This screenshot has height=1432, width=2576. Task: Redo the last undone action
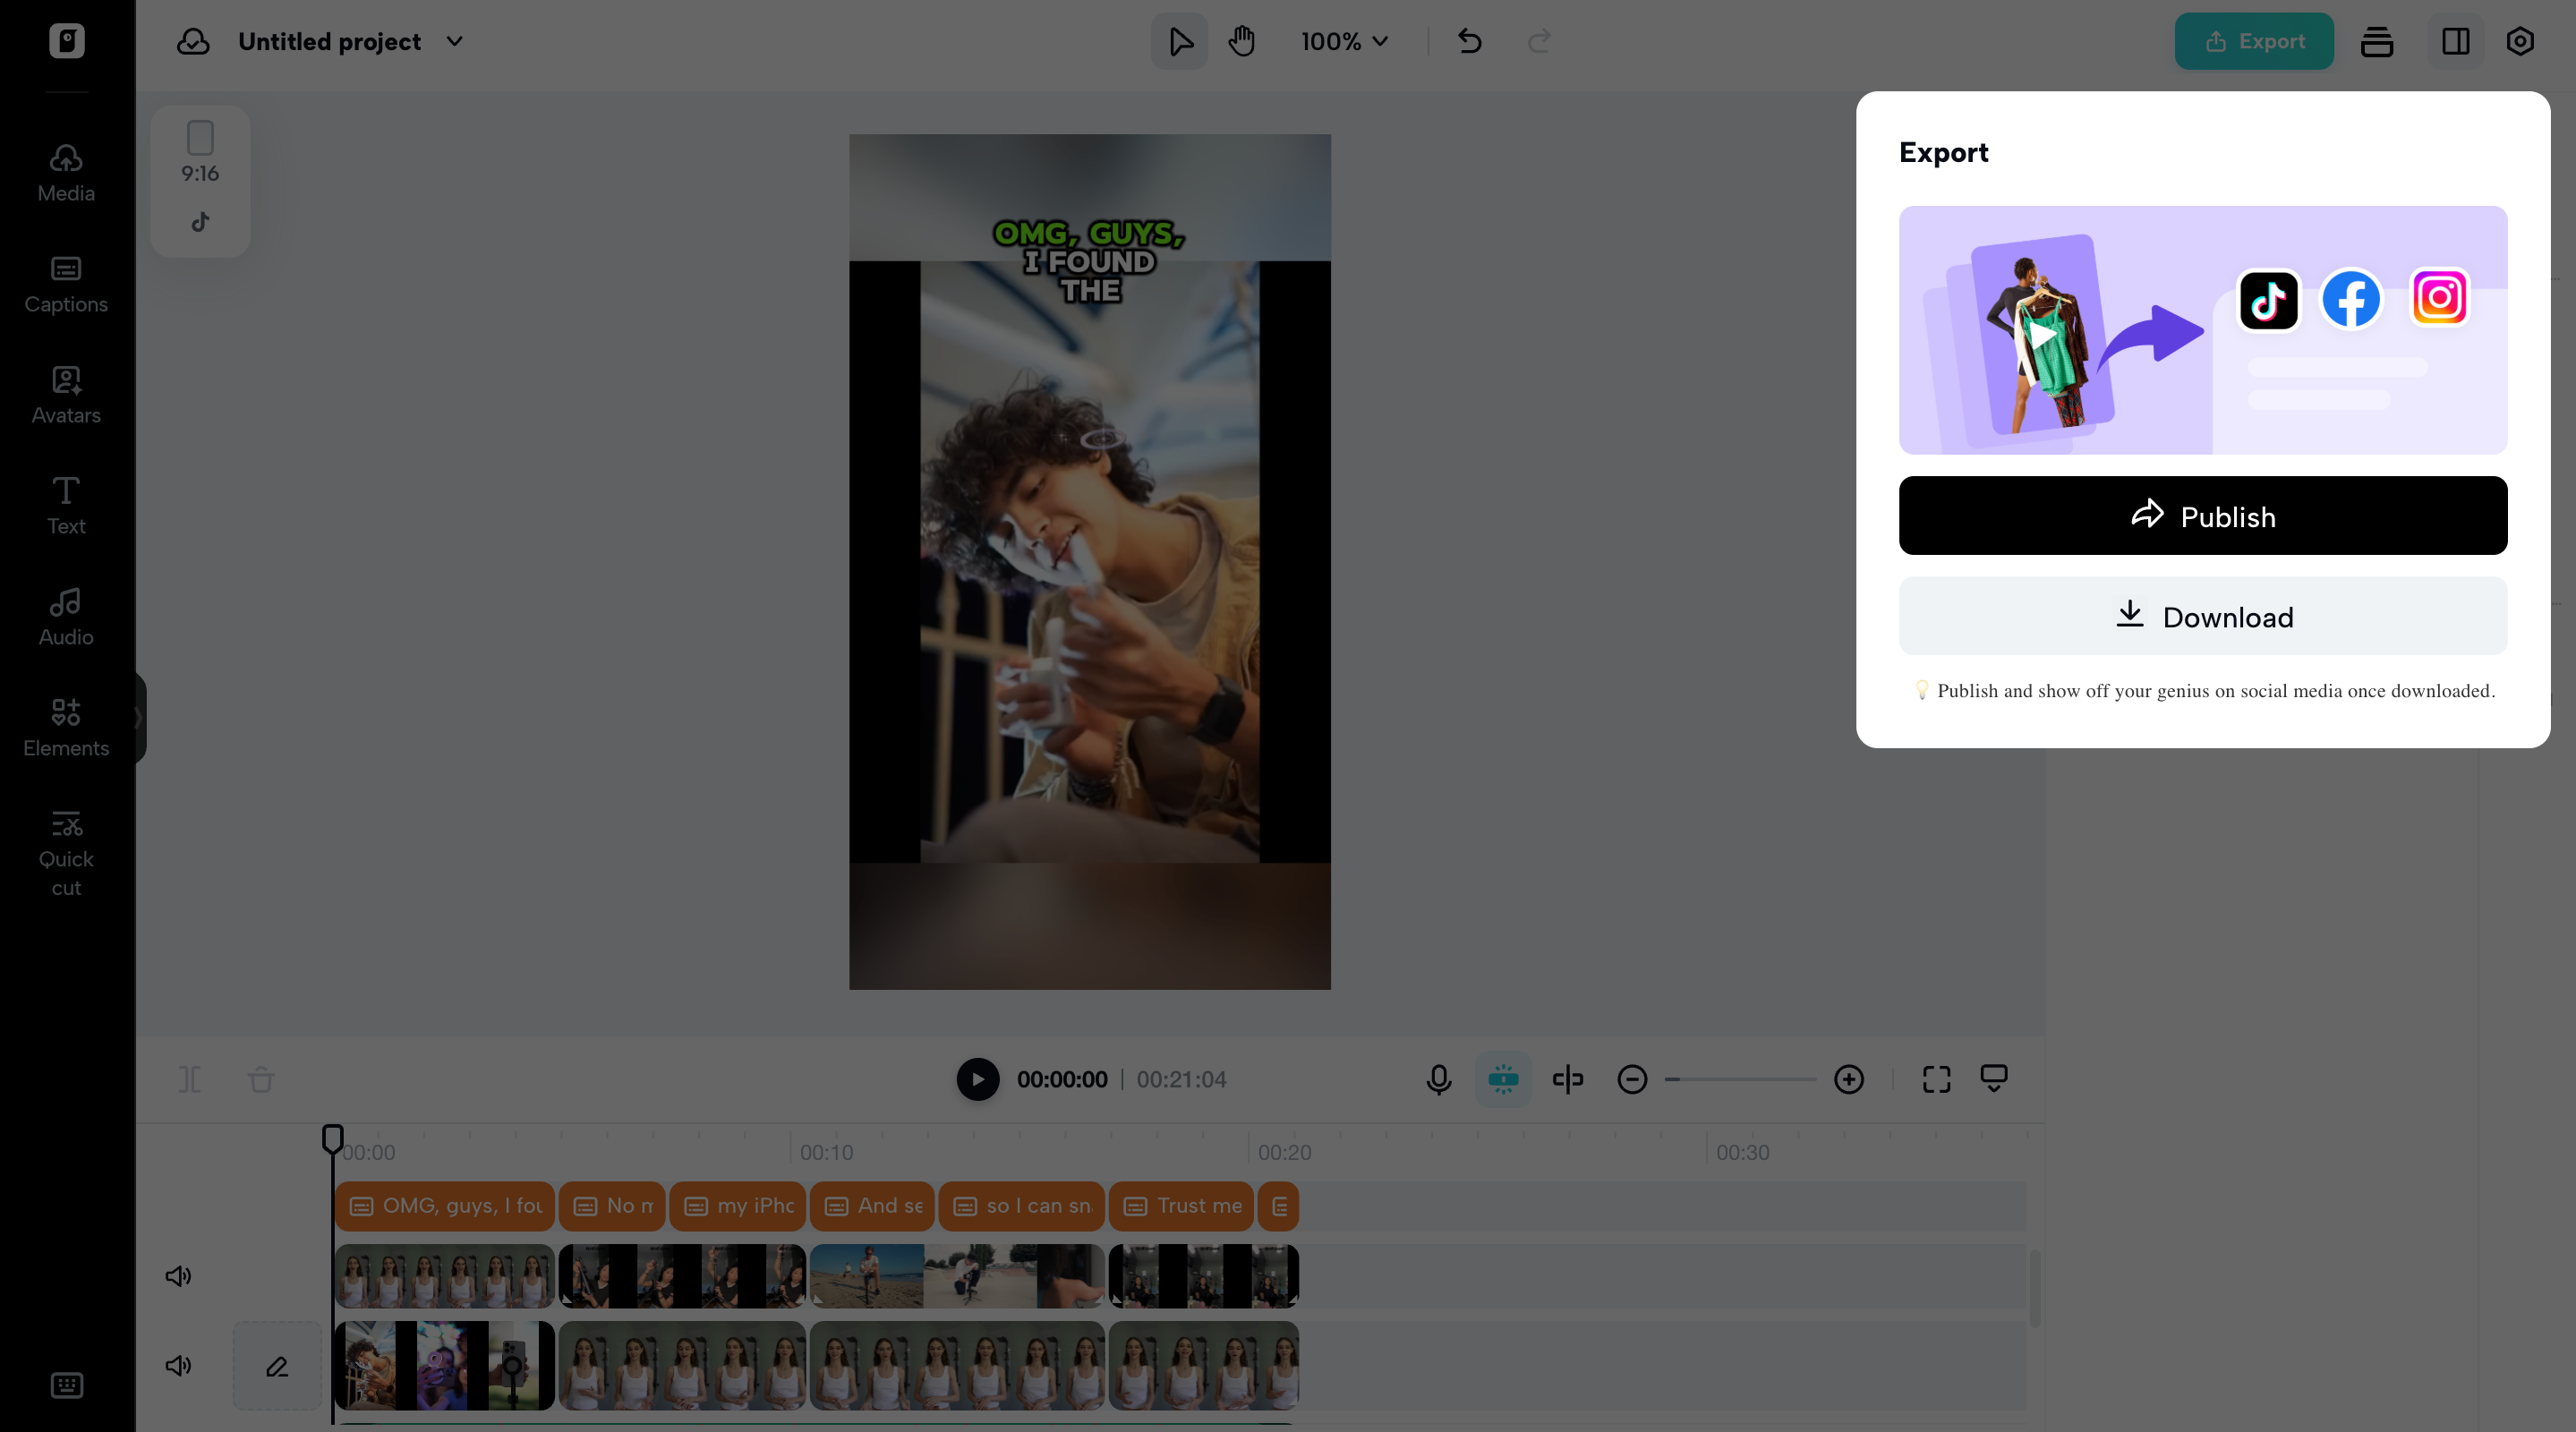[1539, 41]
